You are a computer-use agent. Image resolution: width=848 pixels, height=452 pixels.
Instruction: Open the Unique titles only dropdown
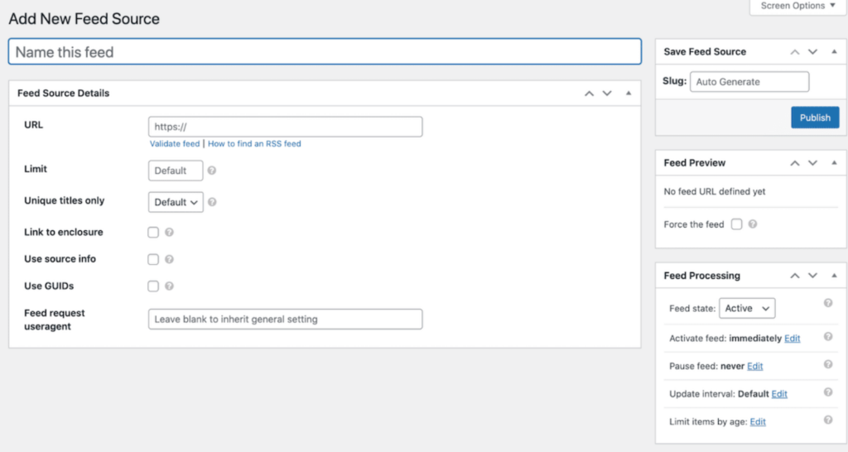click(176, 202)
